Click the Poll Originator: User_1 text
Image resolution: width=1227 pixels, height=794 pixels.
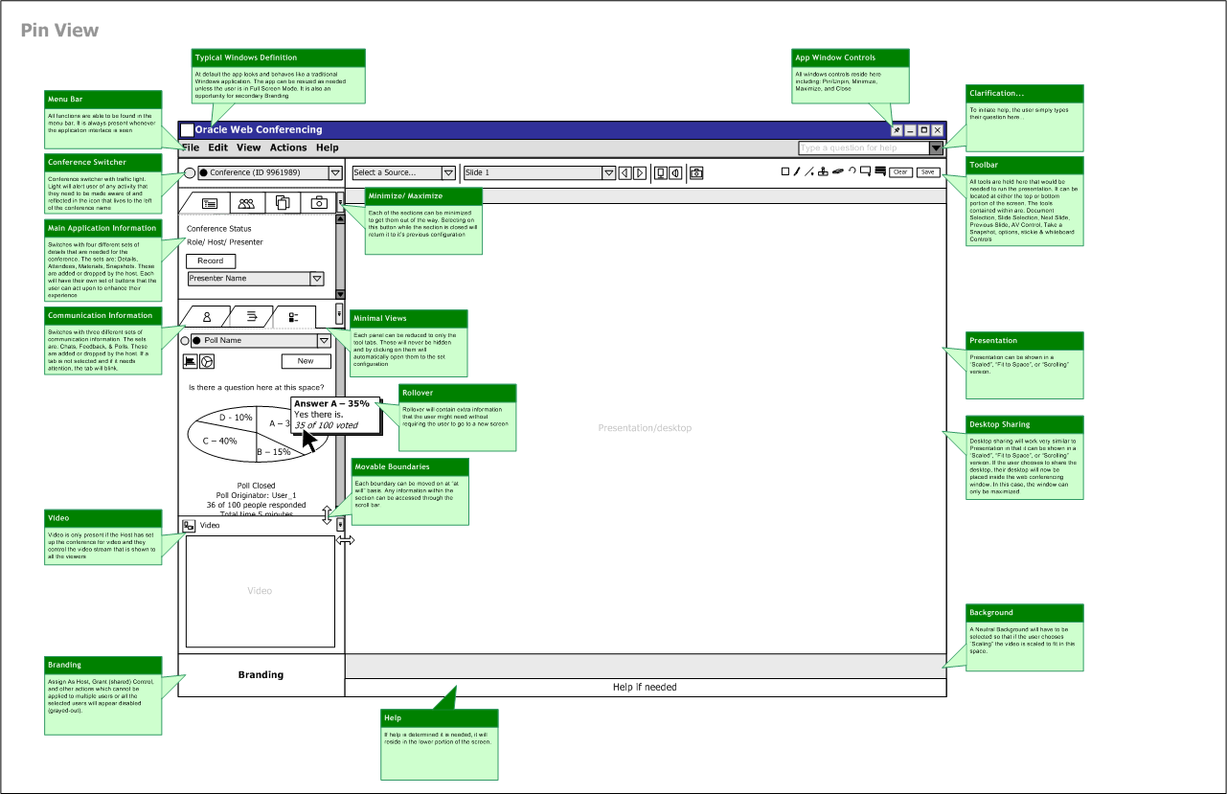tap(257, 495)
